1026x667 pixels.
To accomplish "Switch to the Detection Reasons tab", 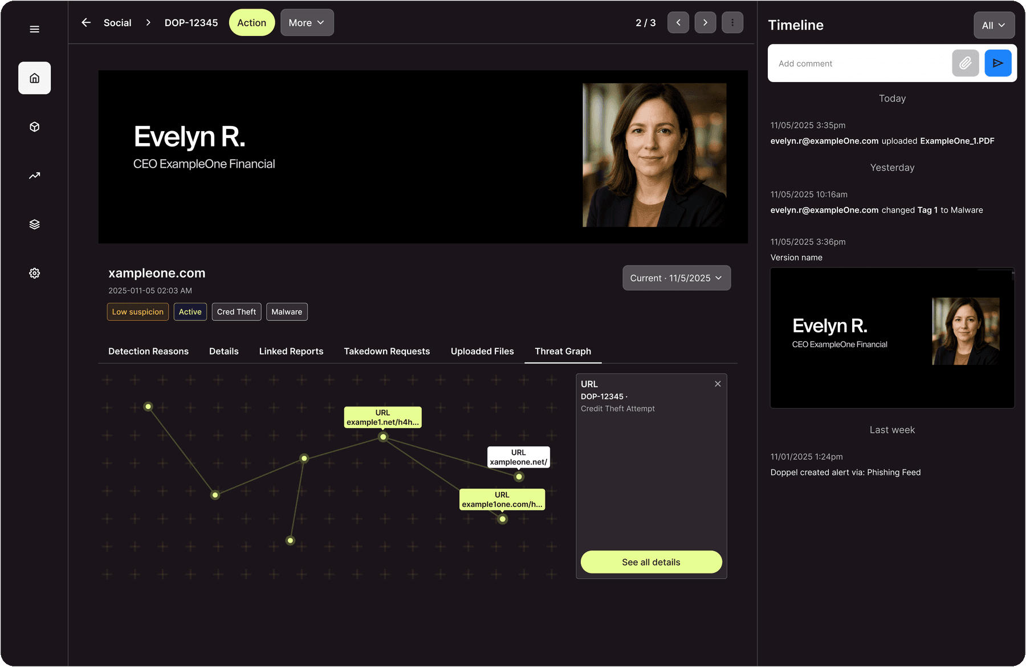I will 148,351.
